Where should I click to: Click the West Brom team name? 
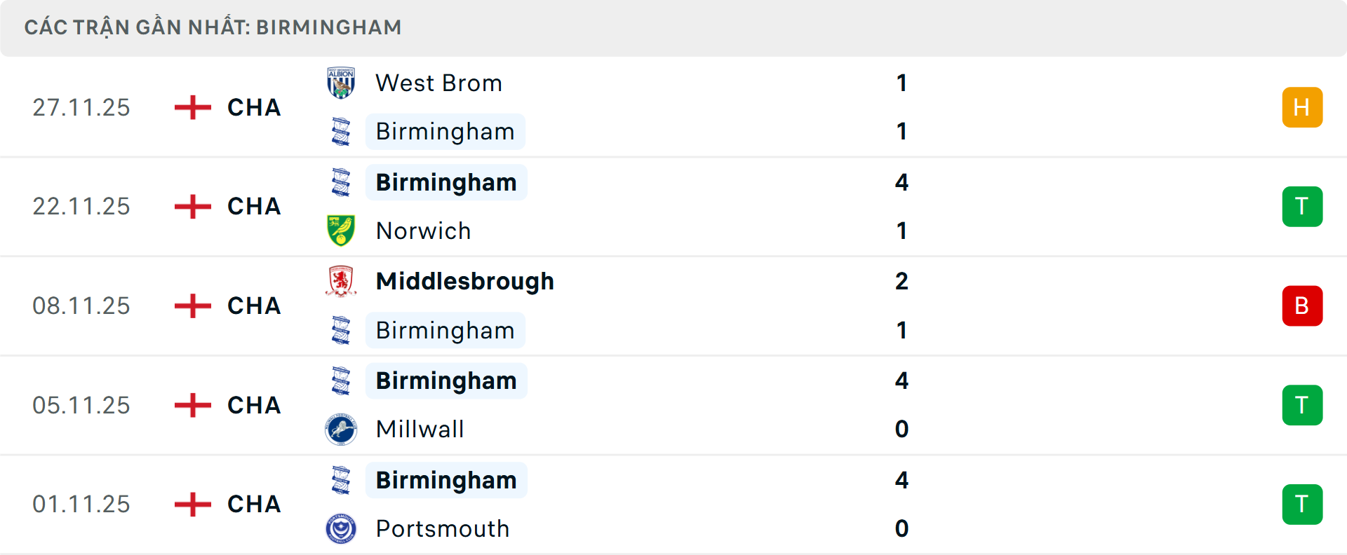(438, 82)
